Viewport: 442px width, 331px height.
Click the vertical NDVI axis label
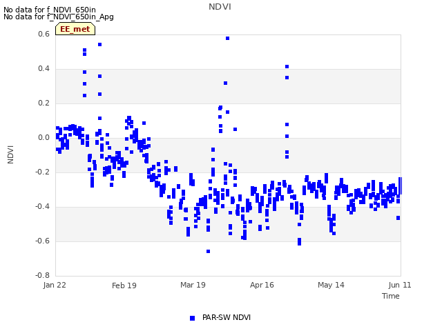(x=10, y=154)
